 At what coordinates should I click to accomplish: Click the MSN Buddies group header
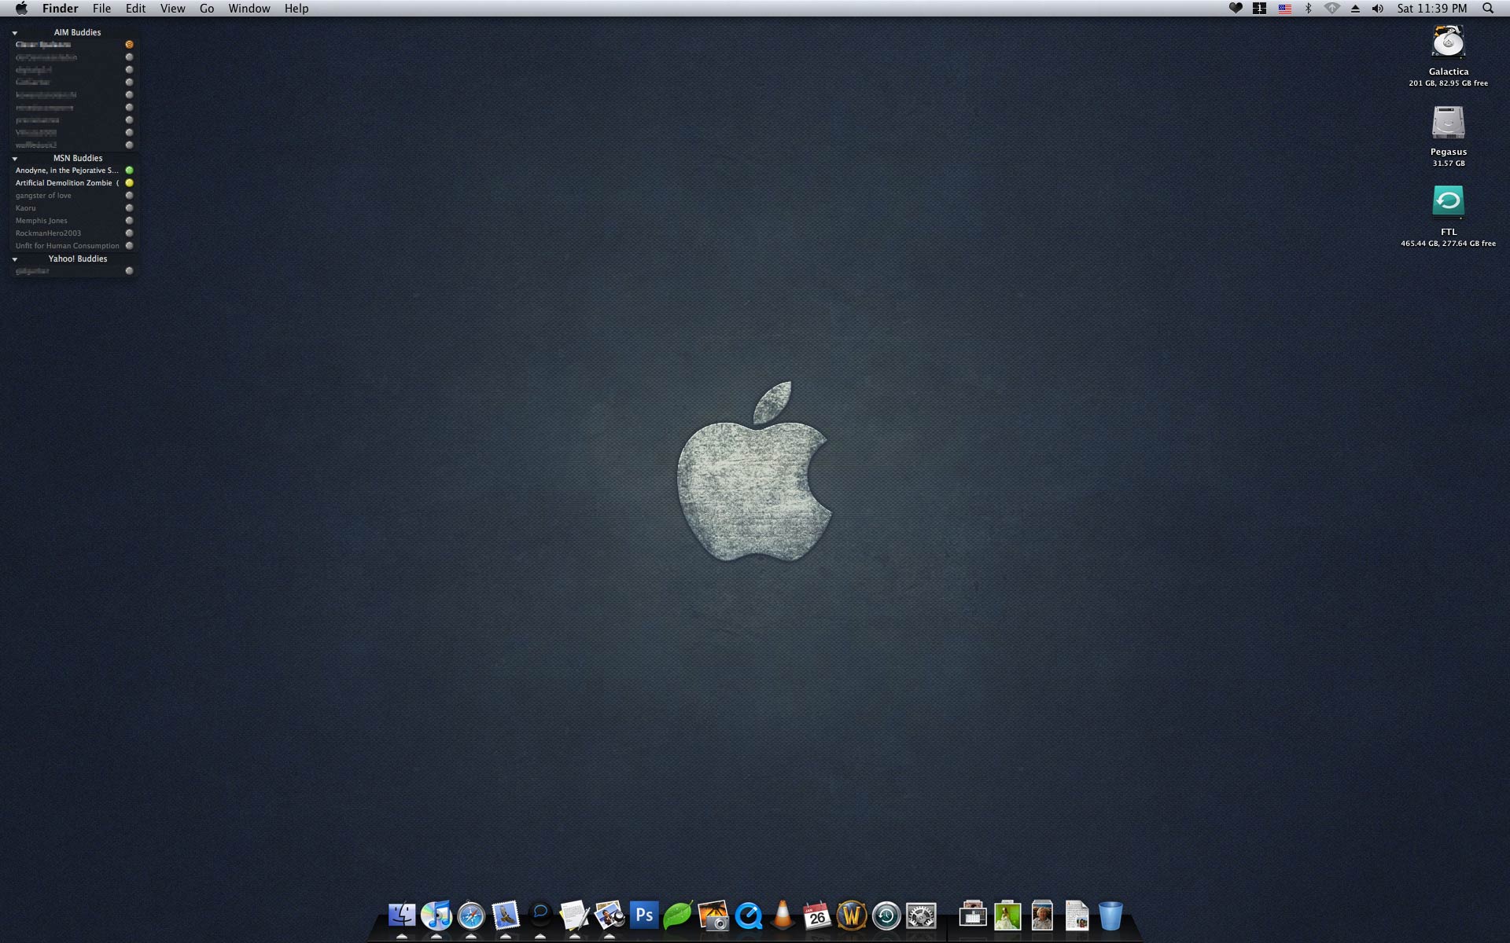point(77,158)
